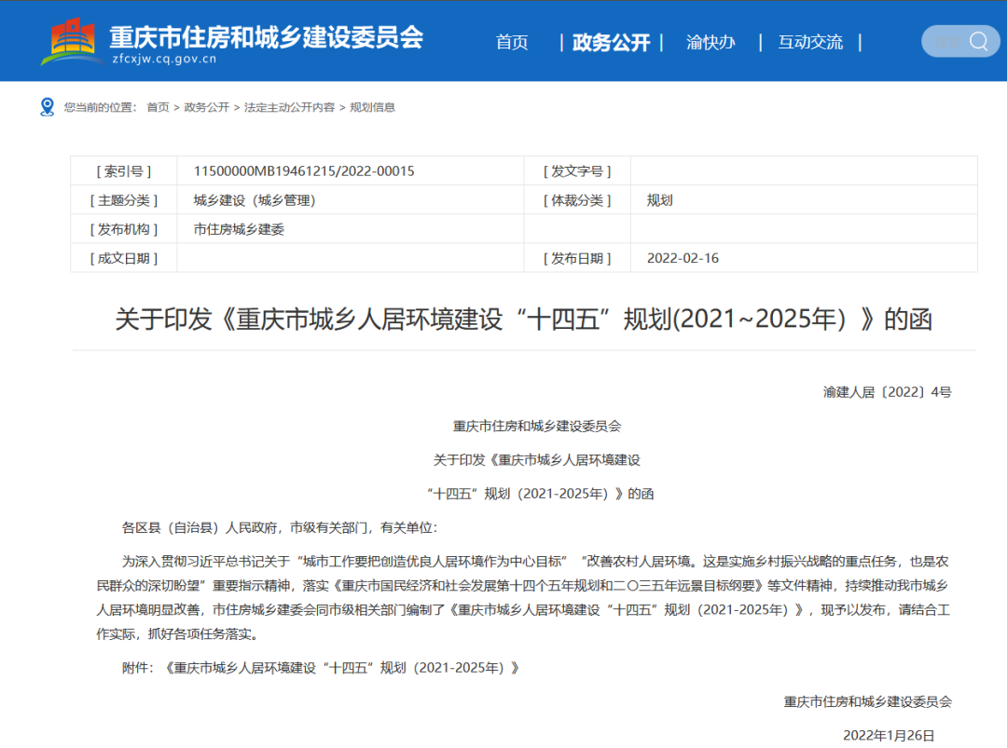Open the 首页 navigation menu item
The image size is (1007, 748).
click(x=512, y=42)
